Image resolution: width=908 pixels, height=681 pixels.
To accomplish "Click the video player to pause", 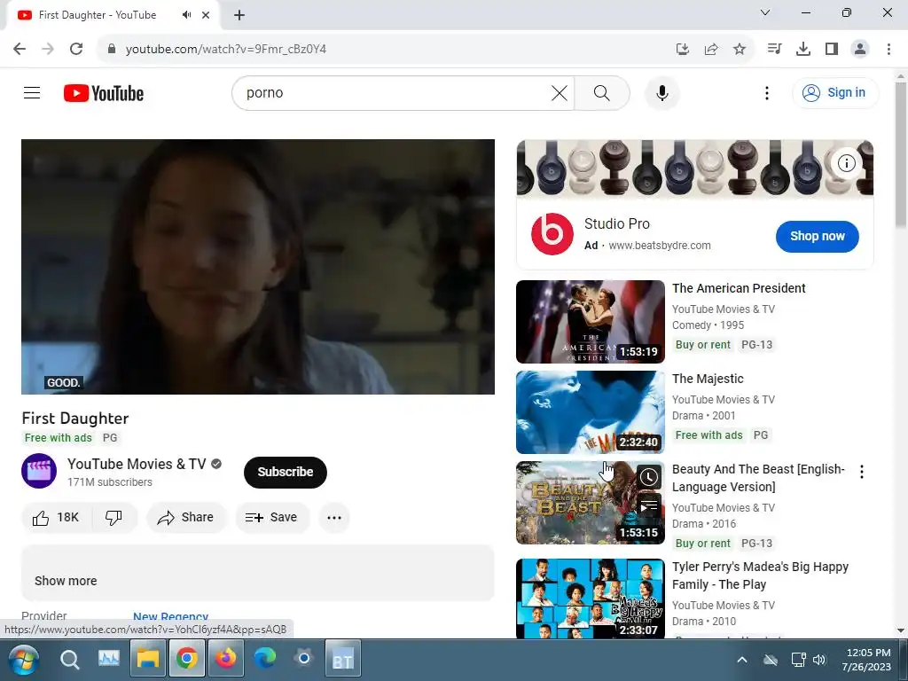I will (258, 266).
